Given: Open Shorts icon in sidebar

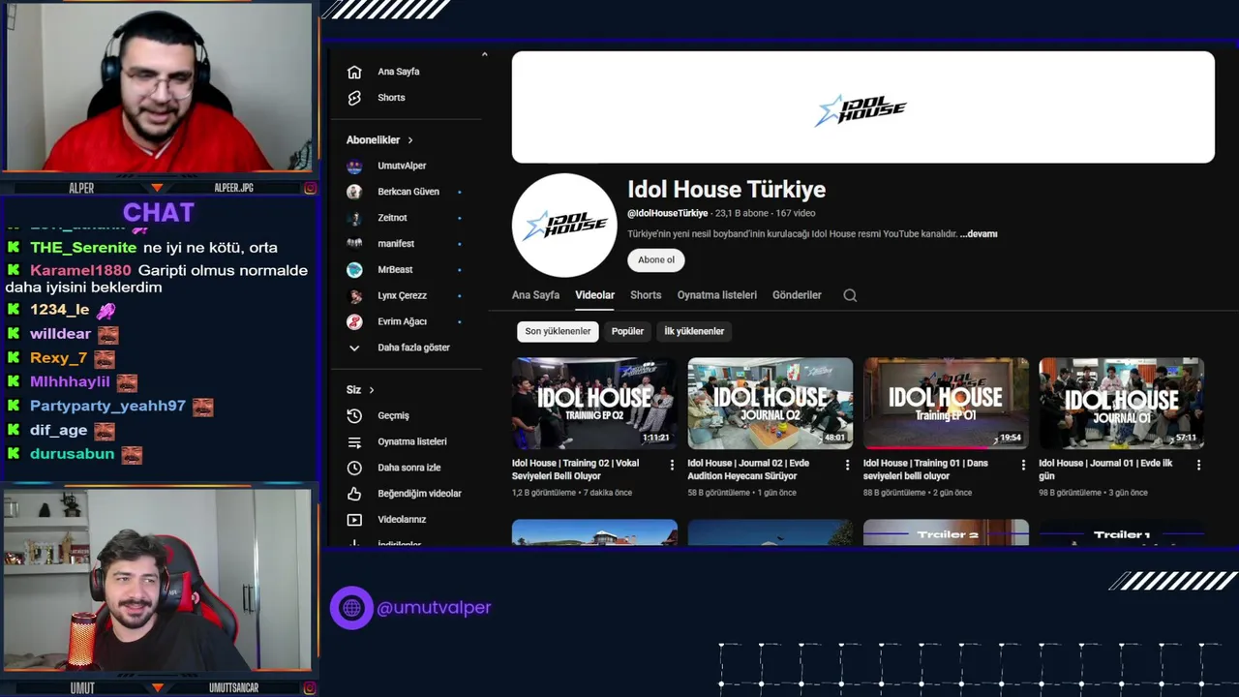Looking at the screenshot, I should tap(354, 98).
